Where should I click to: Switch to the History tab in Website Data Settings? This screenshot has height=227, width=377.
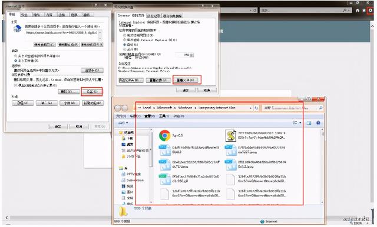click(153, 16)
